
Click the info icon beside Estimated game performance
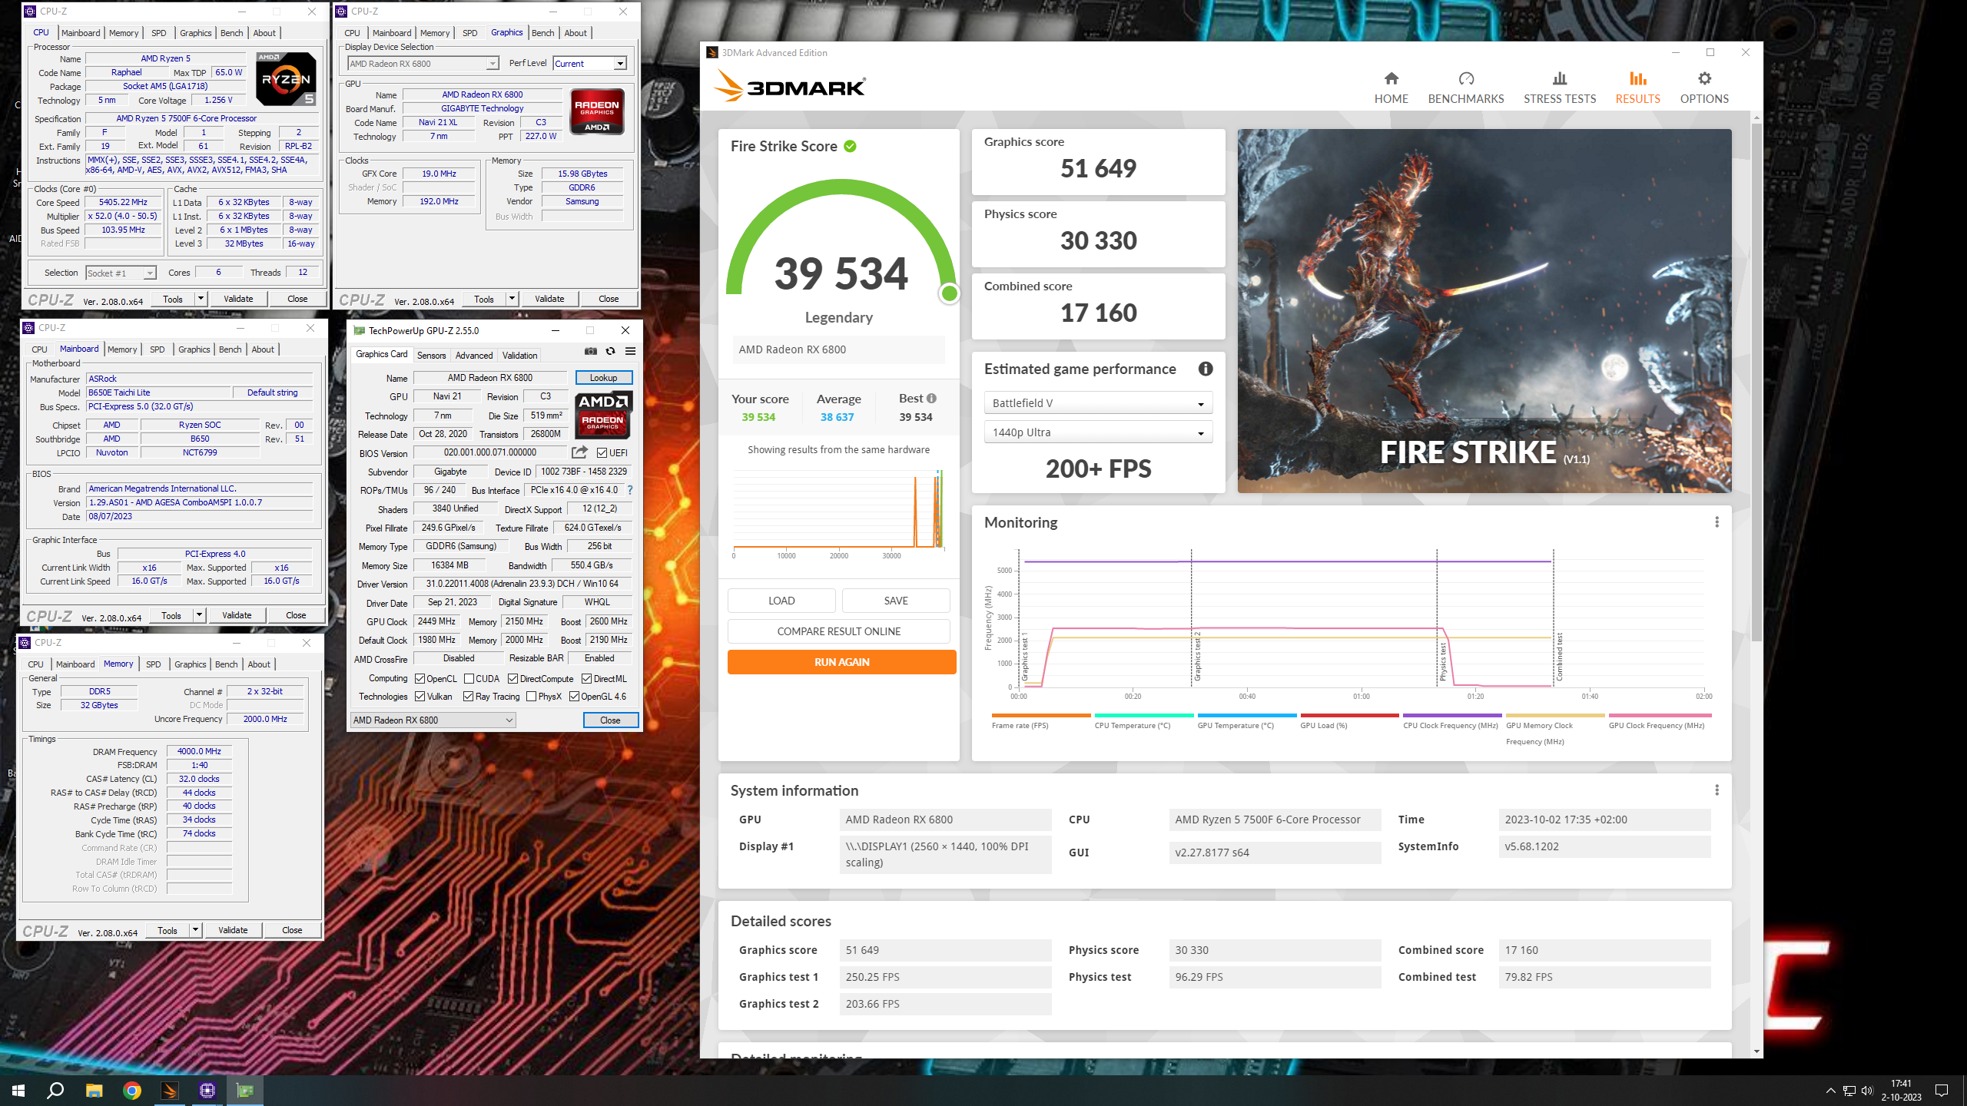[x=1206, y=369]
